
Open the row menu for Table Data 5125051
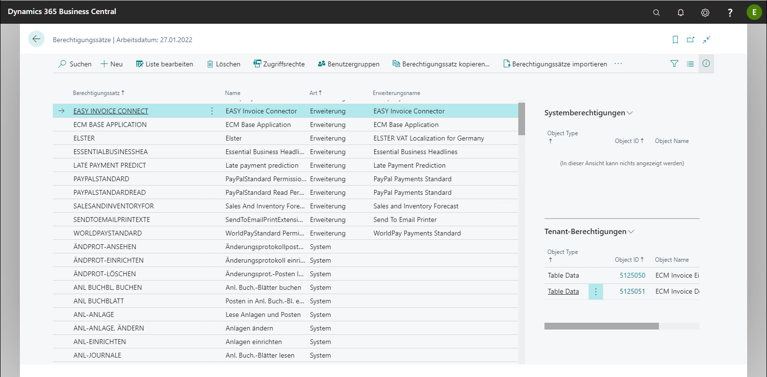[x=596, y=291]
